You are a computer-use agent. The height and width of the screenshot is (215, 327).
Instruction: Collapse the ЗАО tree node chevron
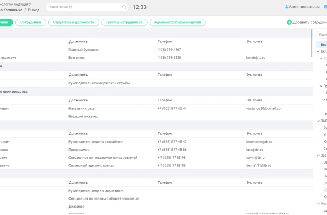coord(317,121)
